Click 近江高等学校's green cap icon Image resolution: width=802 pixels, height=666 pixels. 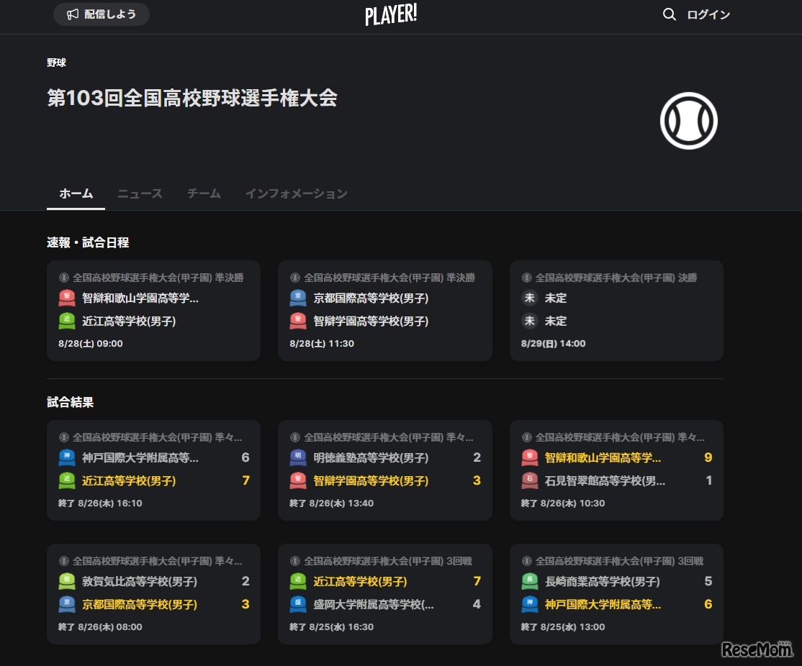pyautogui.click(x=66, y=321)
